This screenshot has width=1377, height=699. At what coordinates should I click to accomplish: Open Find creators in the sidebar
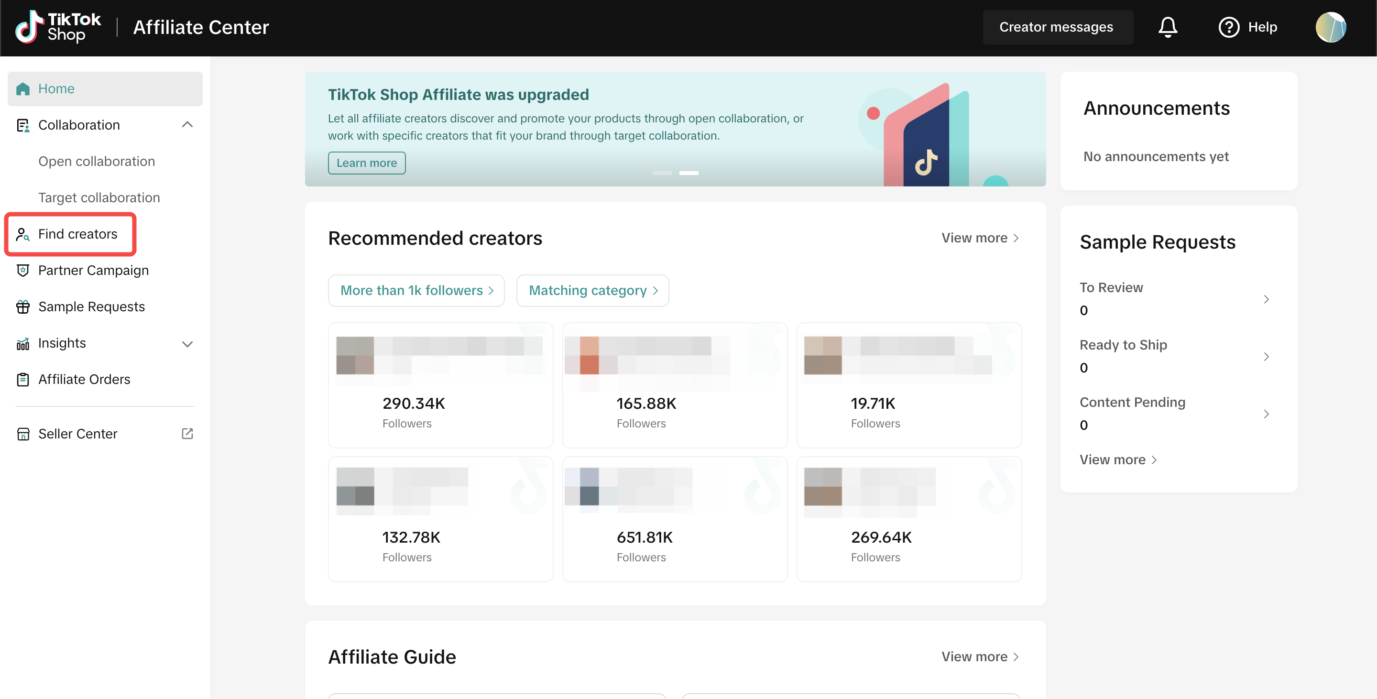[77, 234]
